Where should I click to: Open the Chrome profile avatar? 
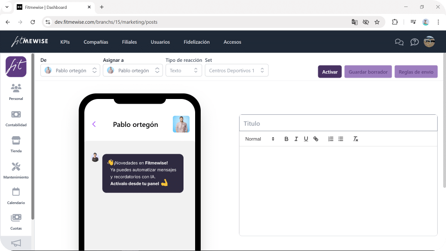[426, 22]
